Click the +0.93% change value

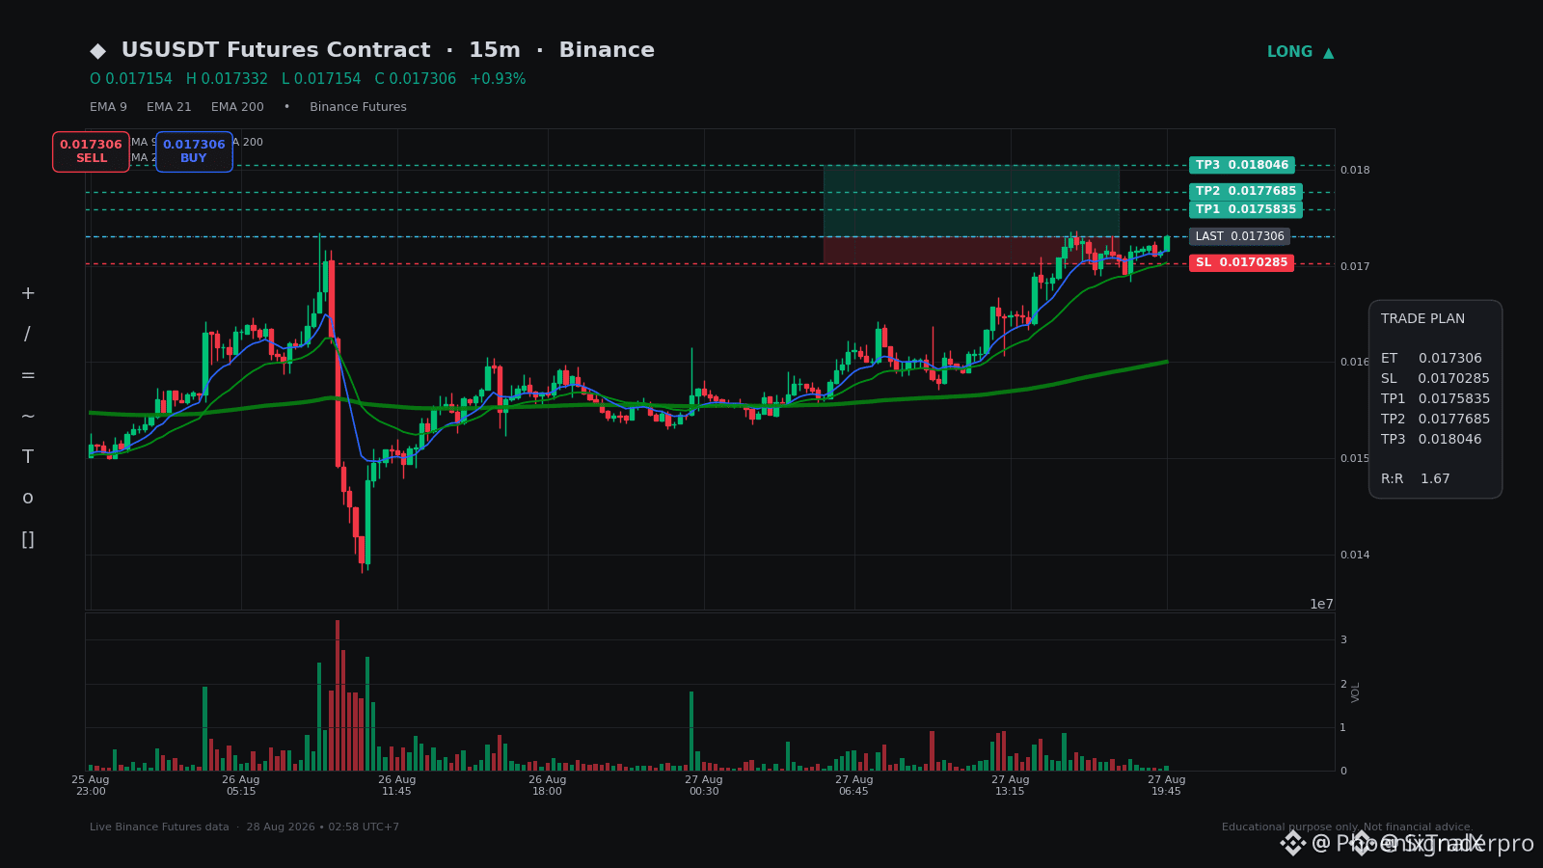point(498,79)
